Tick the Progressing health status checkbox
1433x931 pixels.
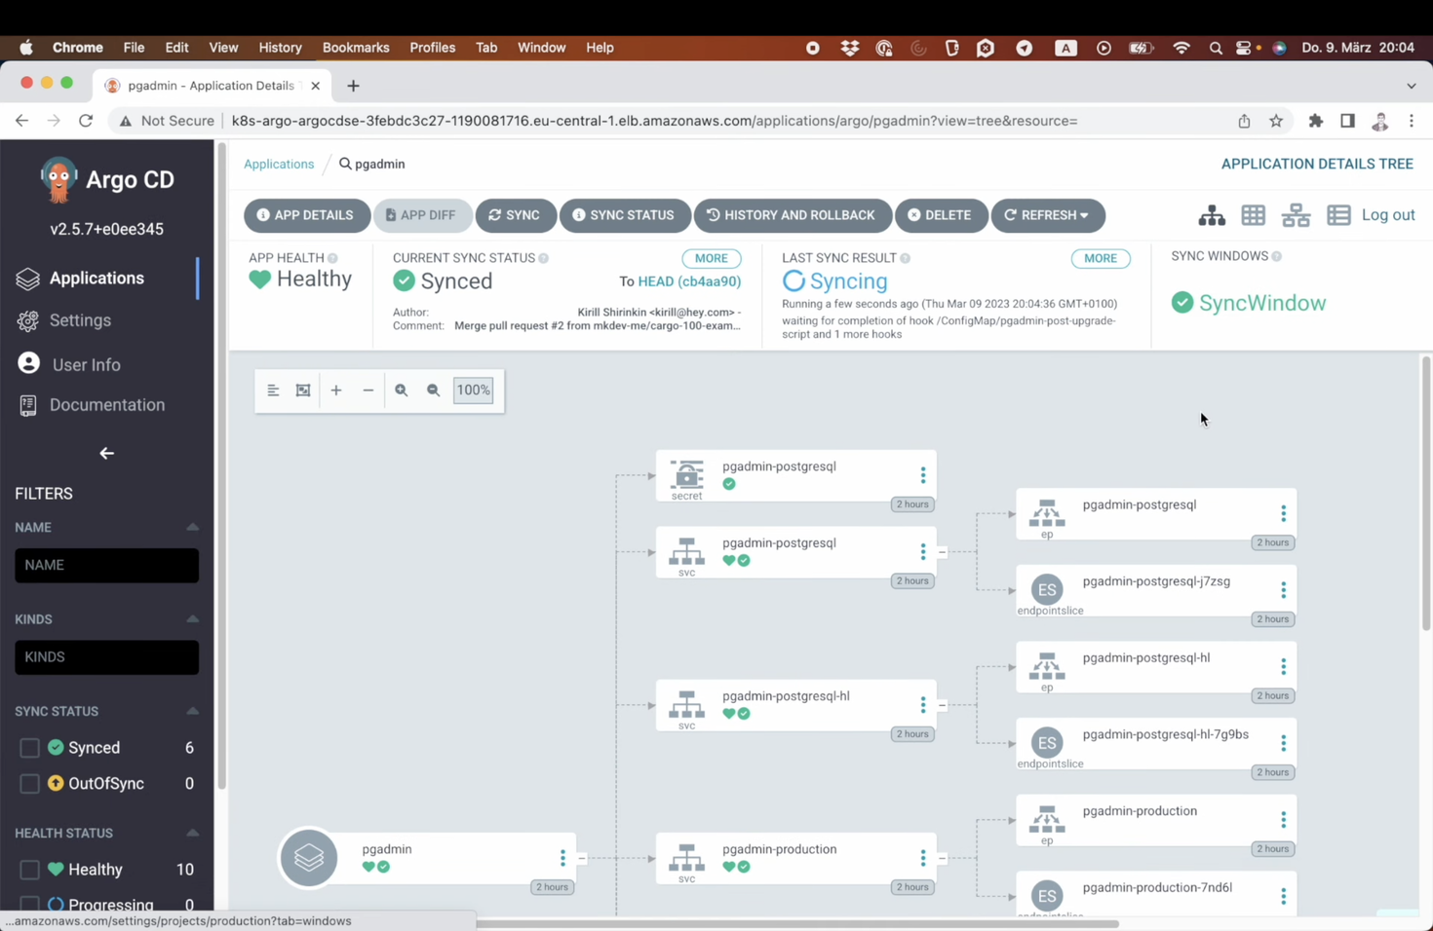pyautogui.click(x=29, y=905)
